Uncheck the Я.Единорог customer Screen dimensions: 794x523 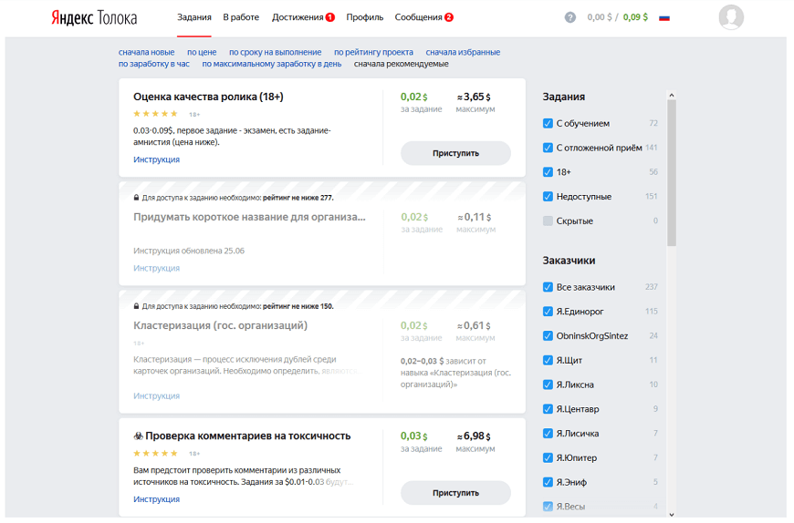(548, 312)
